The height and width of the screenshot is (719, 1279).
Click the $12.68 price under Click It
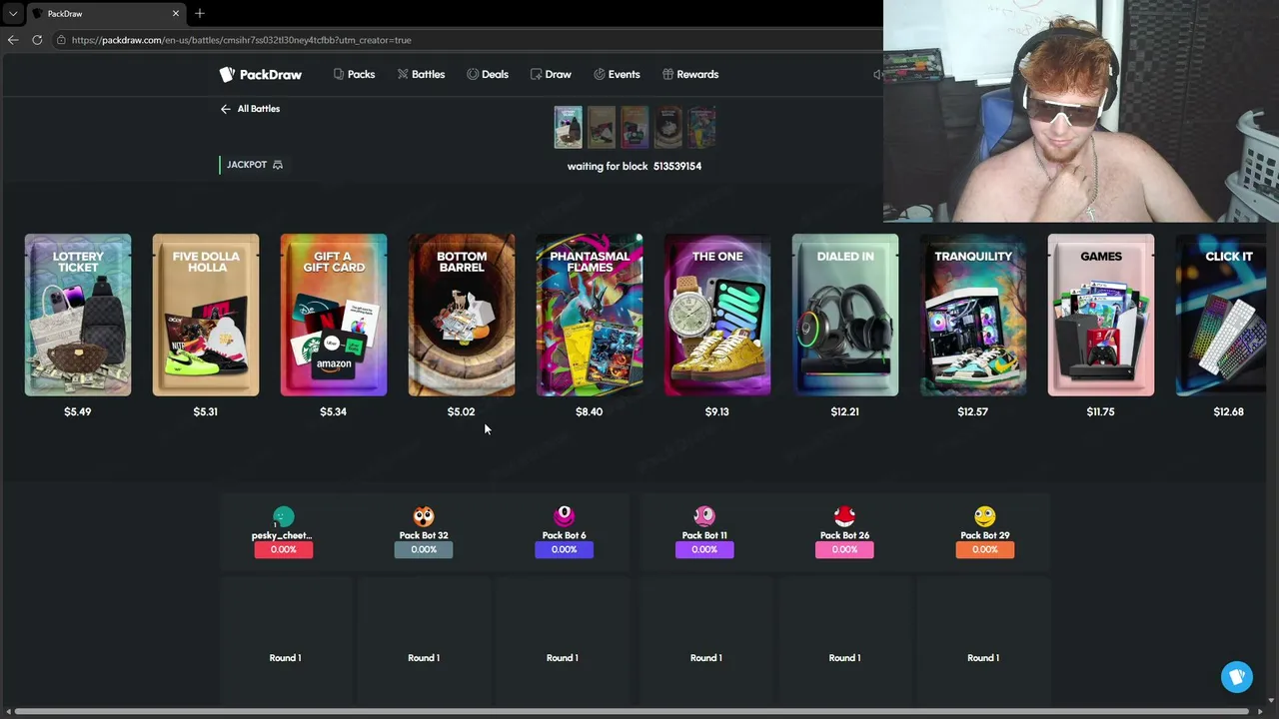[x=1229, y=411]
